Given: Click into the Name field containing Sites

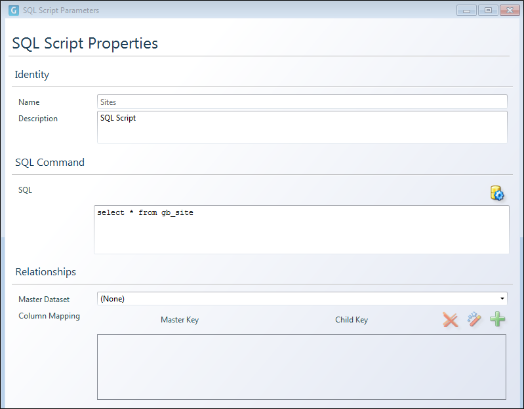Looking at the screenshot, I should click(302, 102).
